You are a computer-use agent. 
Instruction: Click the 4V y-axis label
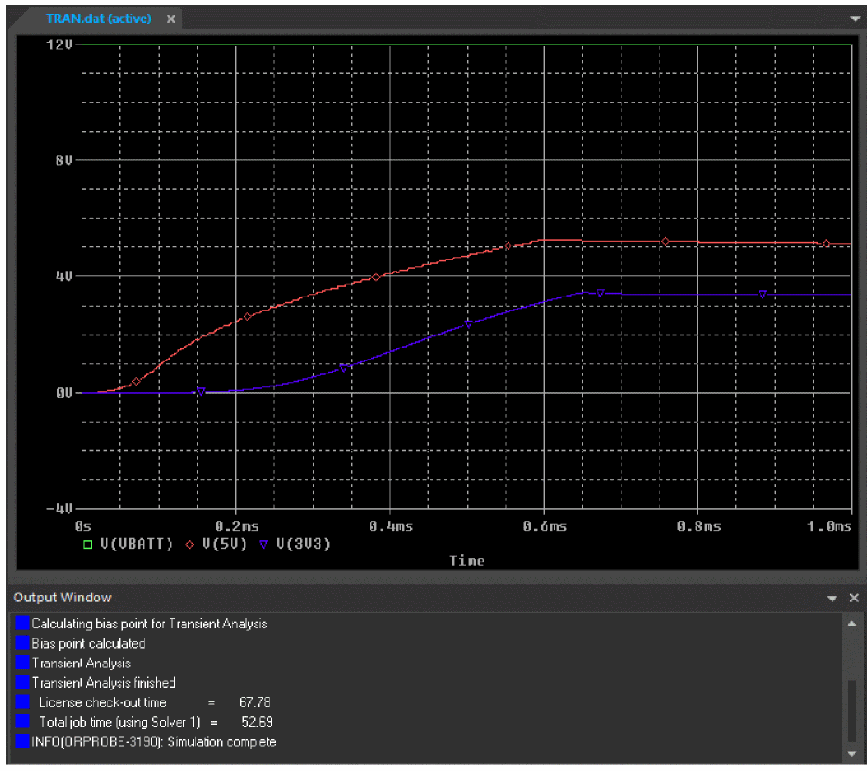(x=64, y=276)
